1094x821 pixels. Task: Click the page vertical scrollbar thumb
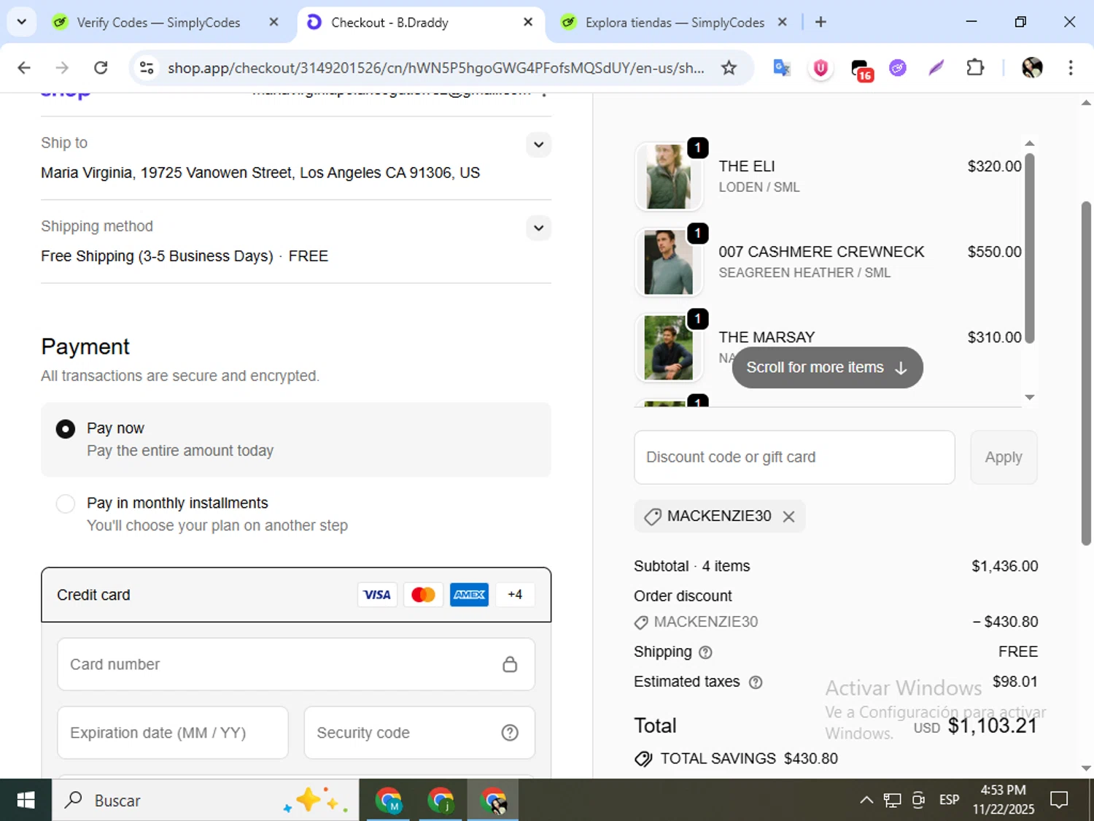[x=1086, y=373]
